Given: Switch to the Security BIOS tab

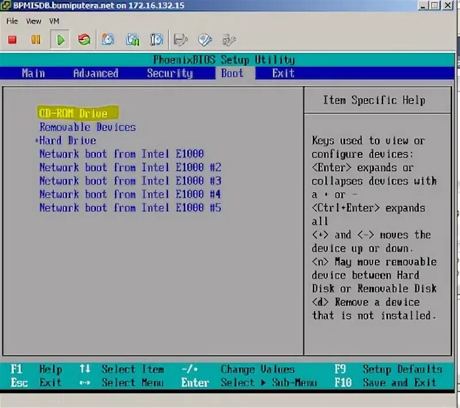Looking at the screenshot, I should click(170, 74).
